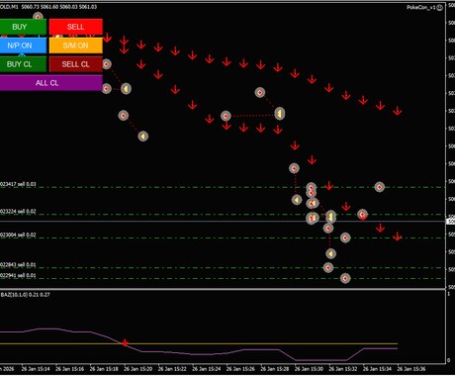Select the 022843 sell 0.01 order label
This screenshot has height=376, width=455.
tap(18, 264)
